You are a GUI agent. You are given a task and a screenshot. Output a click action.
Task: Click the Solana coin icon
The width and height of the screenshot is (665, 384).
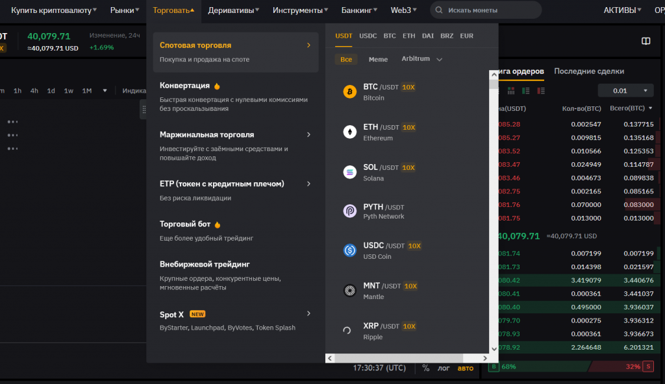click(350, 173)
